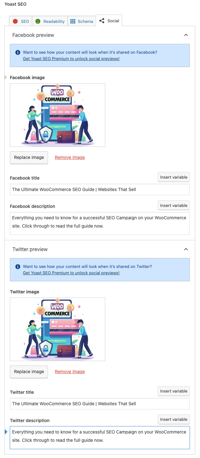Click the Facebook WooCommerce image thumbnail
Viewport: 200px width, 458px height.
click(58, 115)
